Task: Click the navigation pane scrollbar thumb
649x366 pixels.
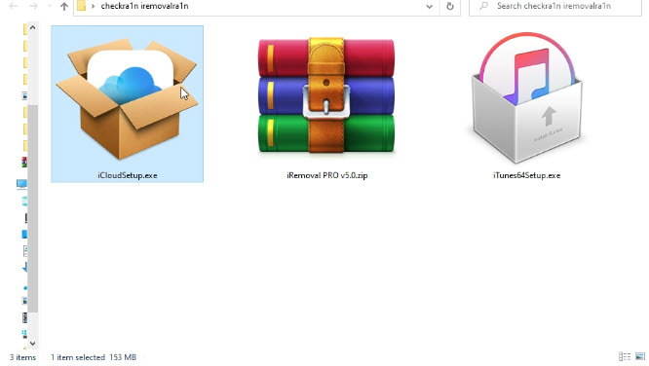Action: [x=33, y=208]
